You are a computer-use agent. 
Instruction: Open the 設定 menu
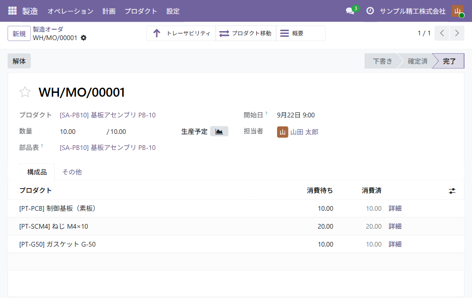click(x=173, y=11)
